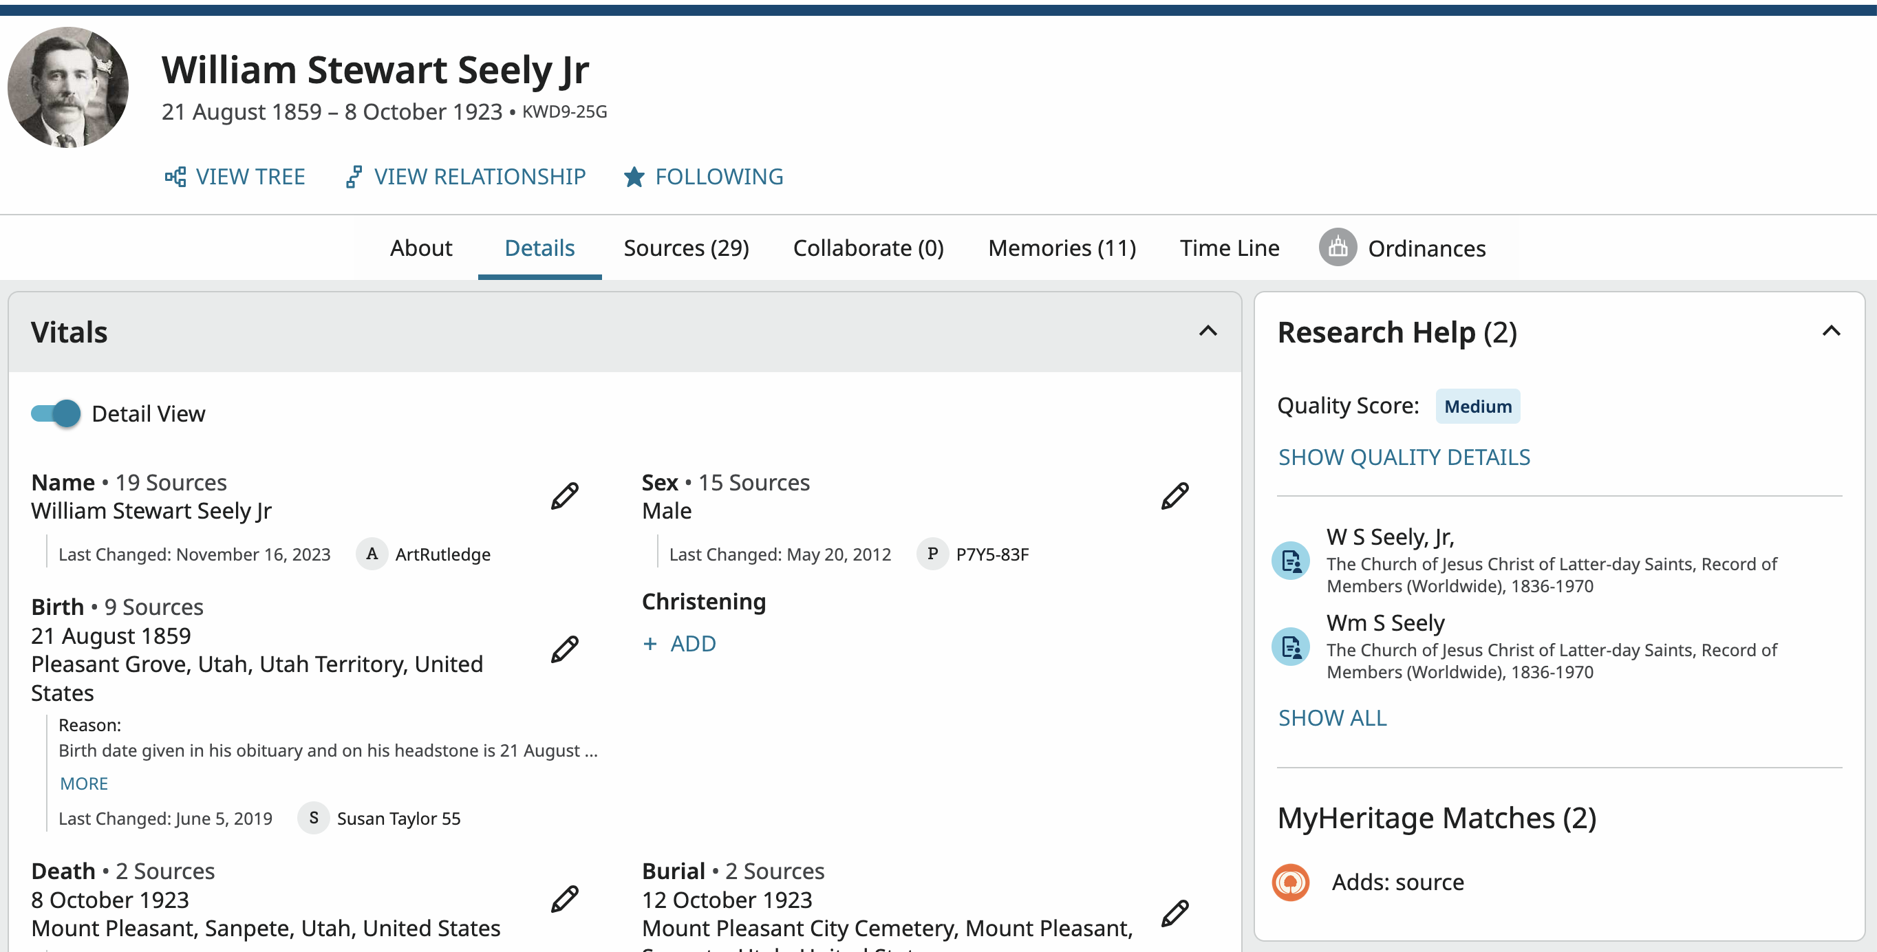Image resolution: width=1877 pixels, height=952 pixels.
Task: Expand birth reason with MORE
Action: click(84, 783)
